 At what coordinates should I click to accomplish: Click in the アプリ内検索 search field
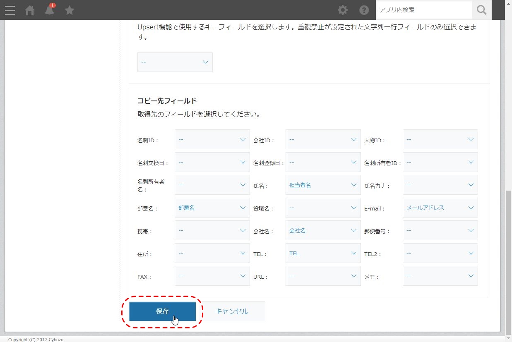pos(423,10)
